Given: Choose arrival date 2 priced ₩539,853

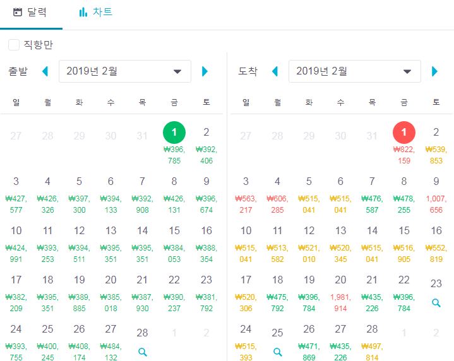Looking at the screenshot, I should tap(436, 146).
